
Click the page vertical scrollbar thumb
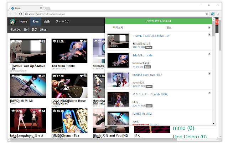220,35
